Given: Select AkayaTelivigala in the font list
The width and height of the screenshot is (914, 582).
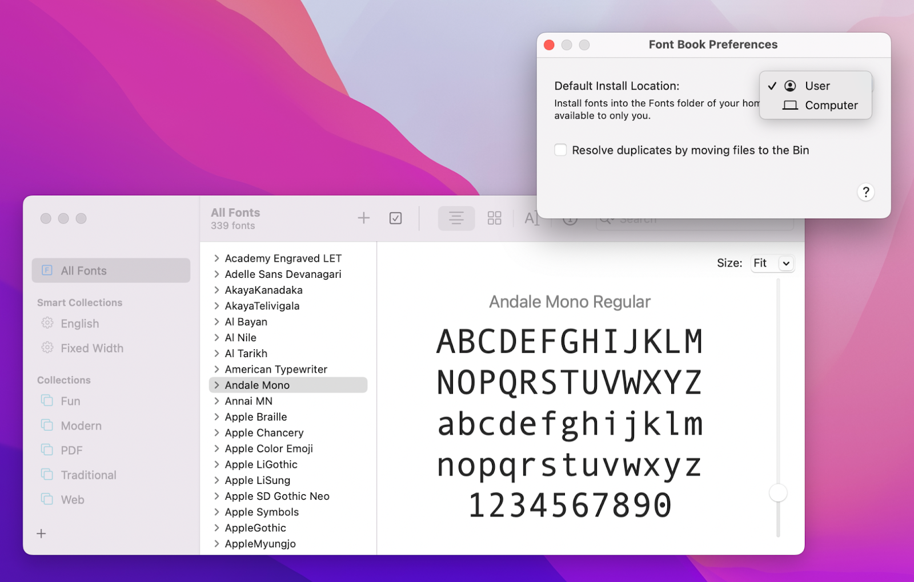Looking at the screenshot, I should point(262,306).
